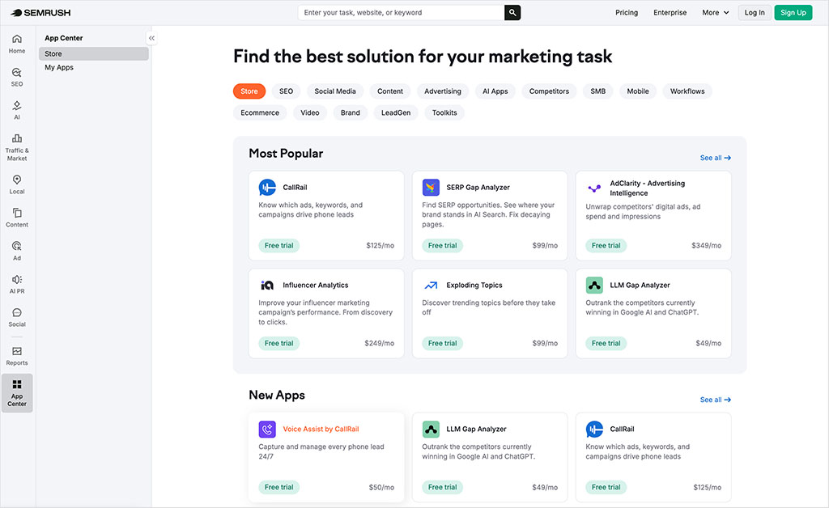
Task: Click LLM Gap Analyzer icon in New Apps
Action: [431, 430]
